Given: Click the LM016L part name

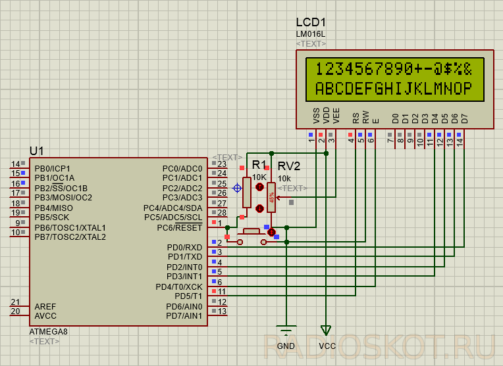Looking at the screenshot, I should point(311,34).
